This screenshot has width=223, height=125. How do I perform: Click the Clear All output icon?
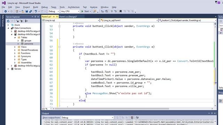(132, 117)
